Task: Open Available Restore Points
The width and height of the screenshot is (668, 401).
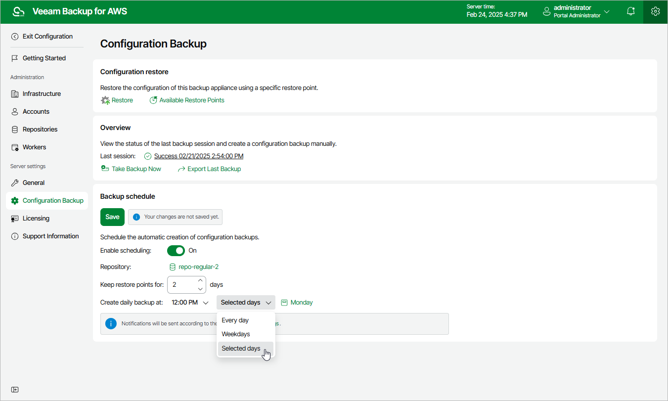Action: [x=192, y=100]
